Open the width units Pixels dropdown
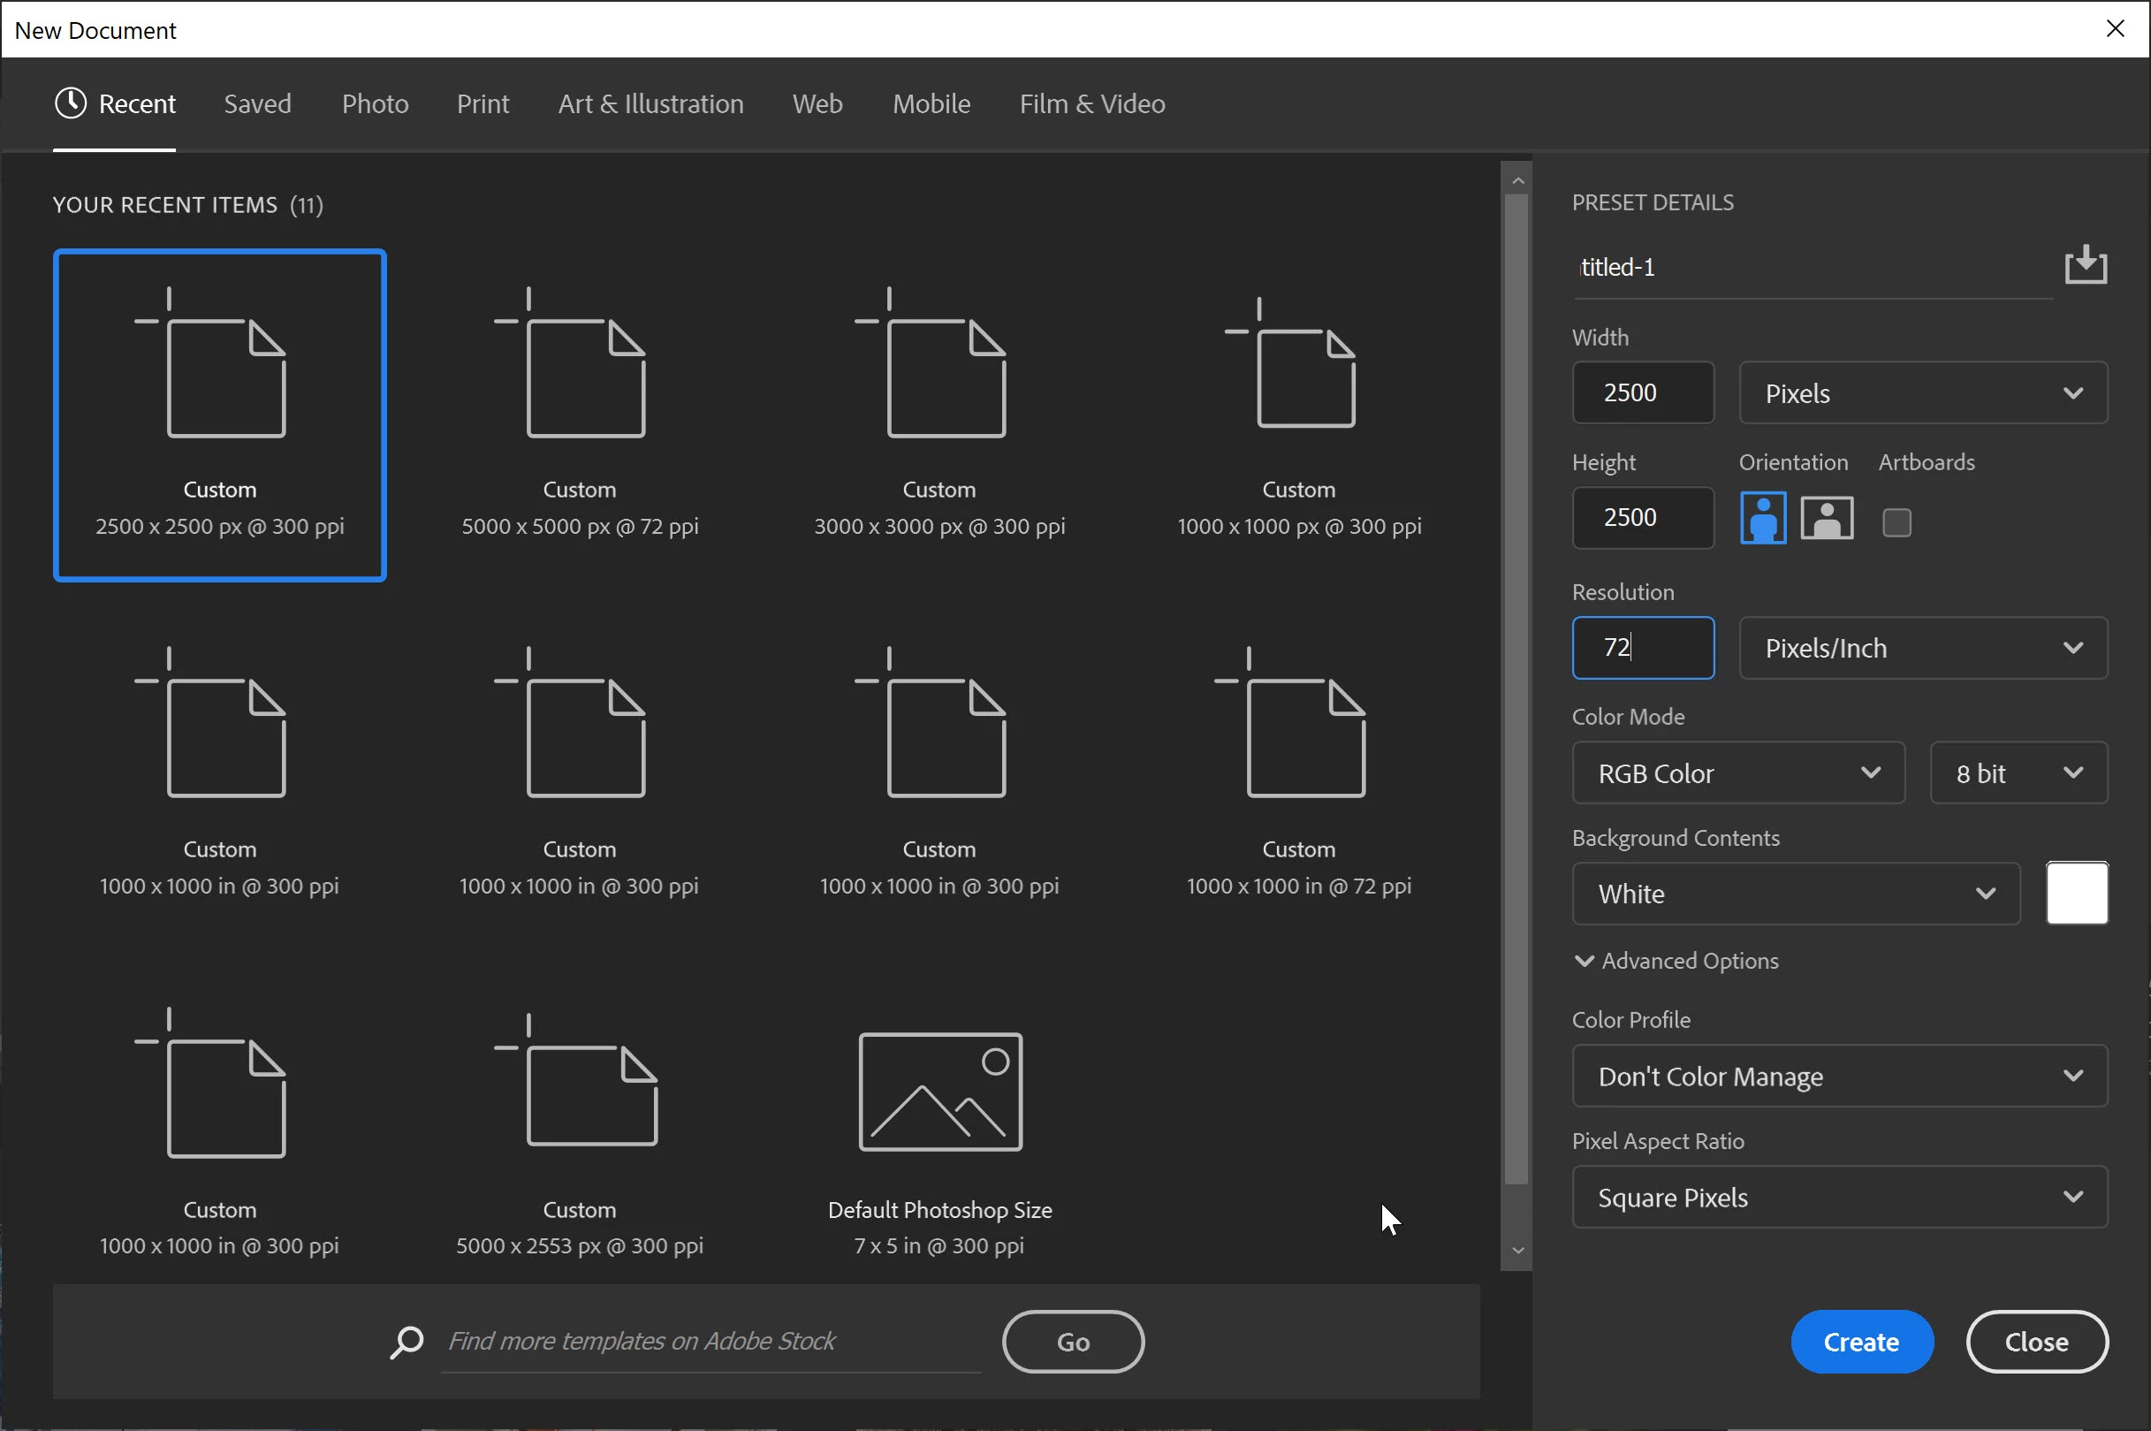The height and width of the screenshot is (1431, 2151). [x=1923, y=393]
